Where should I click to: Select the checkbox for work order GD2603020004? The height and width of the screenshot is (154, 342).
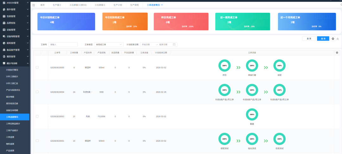tap(37, 92)
